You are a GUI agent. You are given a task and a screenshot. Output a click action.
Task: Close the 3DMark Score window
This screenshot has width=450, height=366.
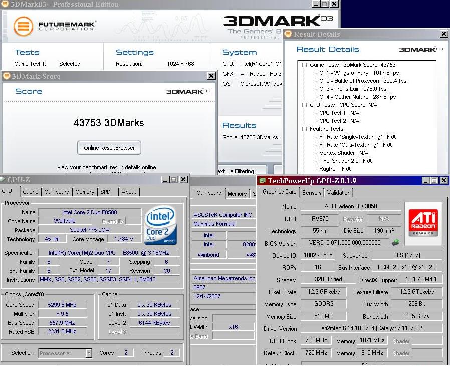pos(211,76)
